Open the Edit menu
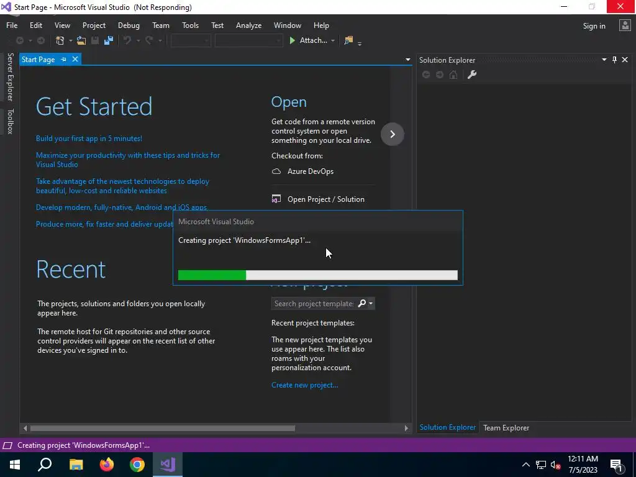636x477 pixels. tap(35, 25)
